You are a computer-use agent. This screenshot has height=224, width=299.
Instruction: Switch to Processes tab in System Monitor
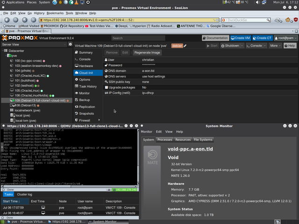click(x=165, y=140)
